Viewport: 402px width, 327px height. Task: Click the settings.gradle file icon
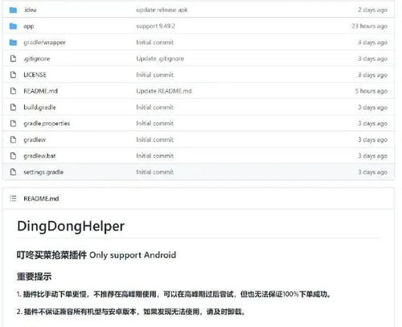click(13, 172)
